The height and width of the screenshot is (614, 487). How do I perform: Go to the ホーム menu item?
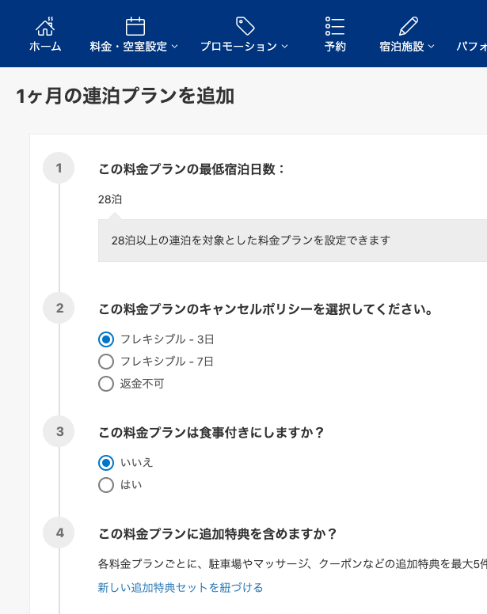pyautogui.click(x=45, y=47)
